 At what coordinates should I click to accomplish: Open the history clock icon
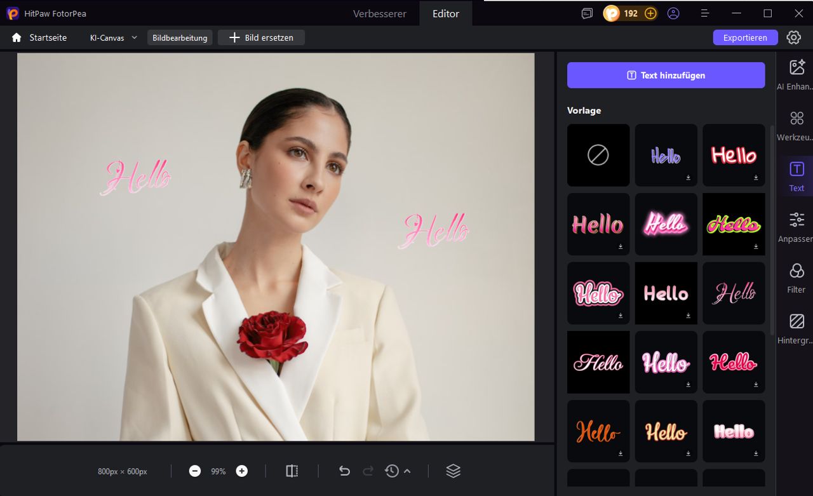(x=392, y=471)
